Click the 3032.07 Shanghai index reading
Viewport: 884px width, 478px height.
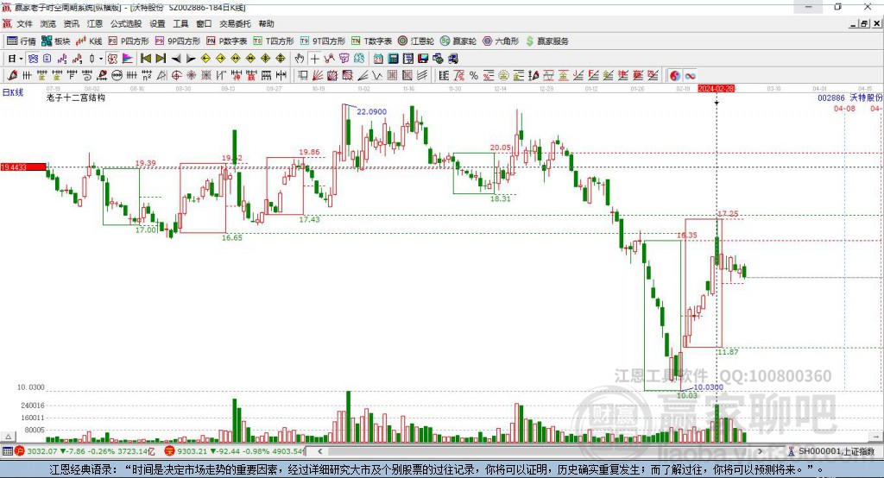pyautogui.click(x=41, y=451)
